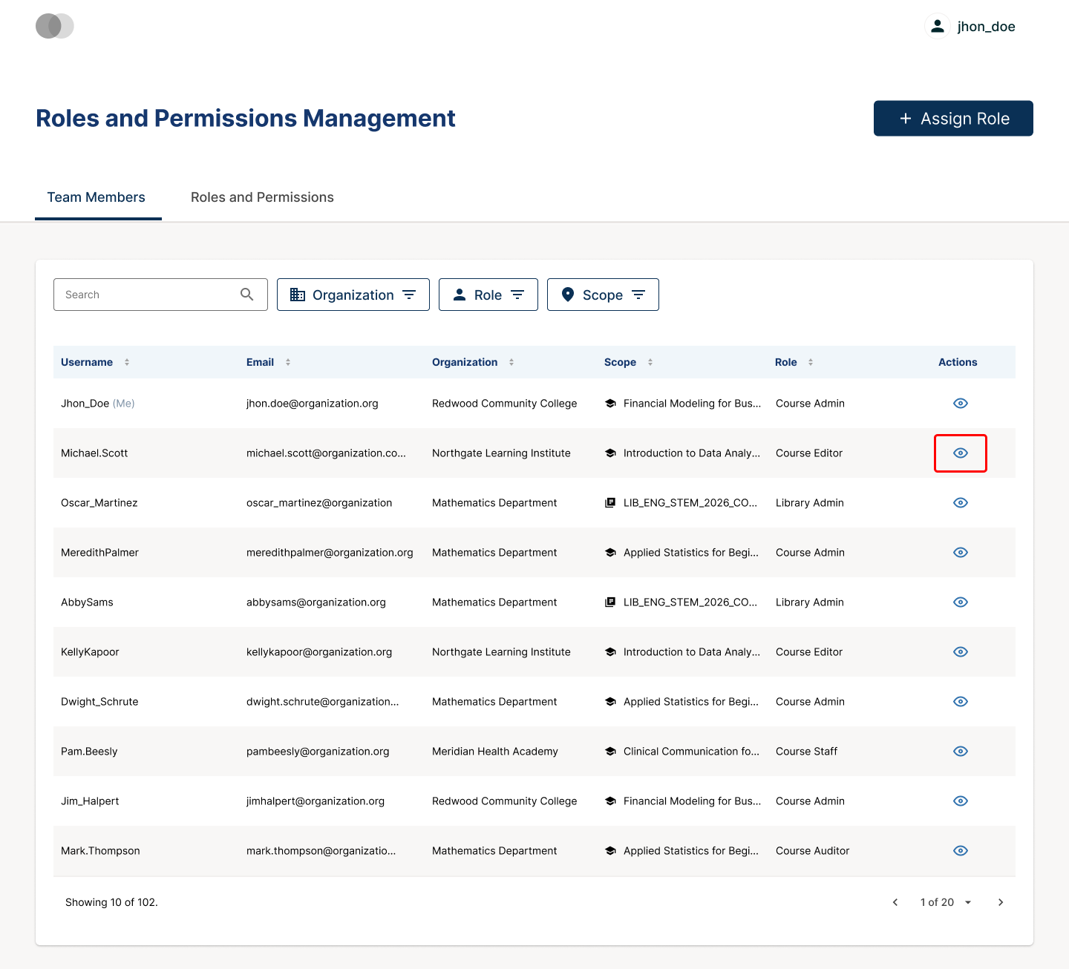Open the Scope filter dropdown
The image size is (1069, 969).
coord(603,295)
